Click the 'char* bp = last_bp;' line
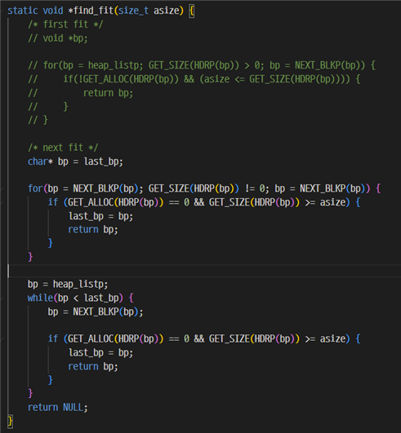The image size is (401, 433). pos(75,161)
